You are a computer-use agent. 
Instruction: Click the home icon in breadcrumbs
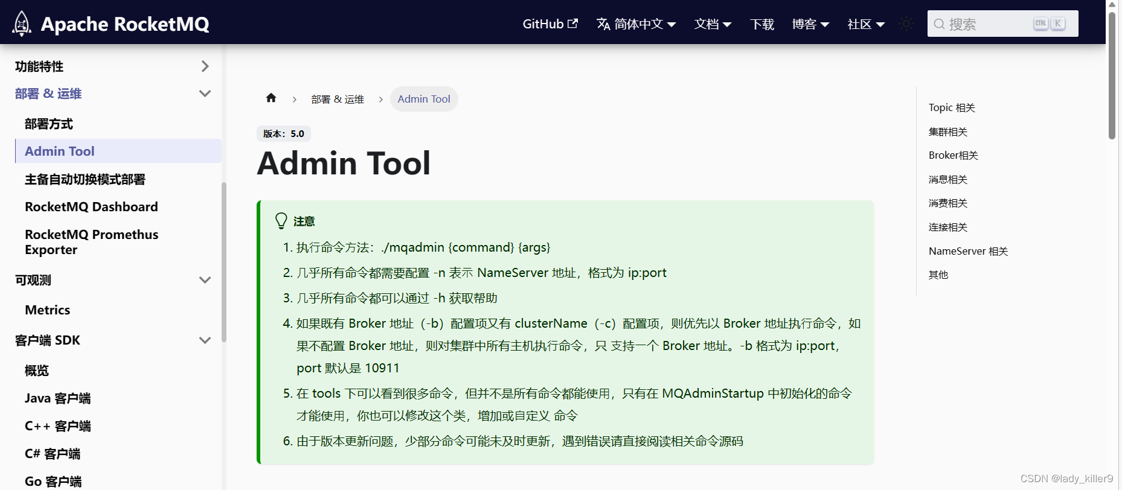pyautogui.click(x=271, y=98)
